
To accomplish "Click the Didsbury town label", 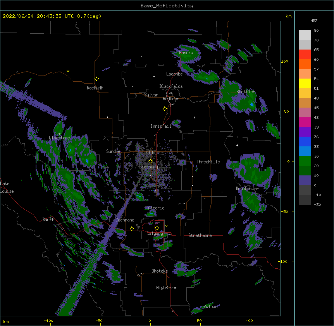I will click(149, 167).
